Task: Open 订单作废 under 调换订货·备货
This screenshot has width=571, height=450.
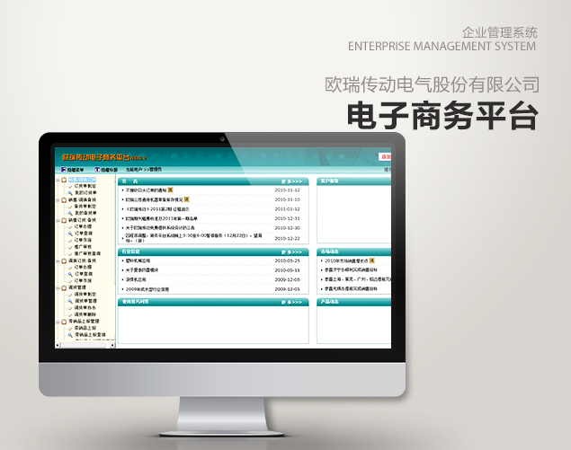Action: pos(84,281)
